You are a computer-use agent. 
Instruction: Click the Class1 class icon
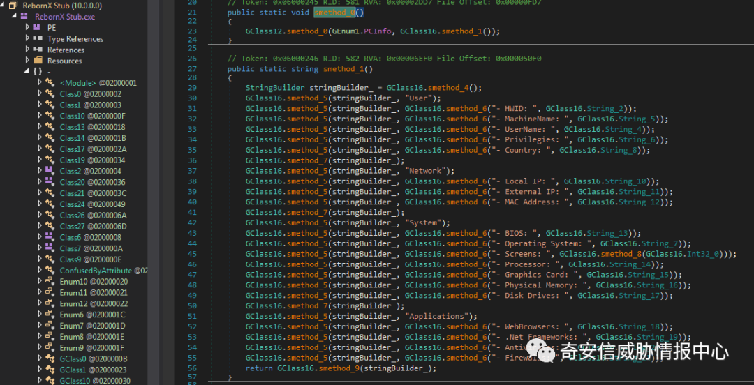pyautogui.click(x=50, y=105)
